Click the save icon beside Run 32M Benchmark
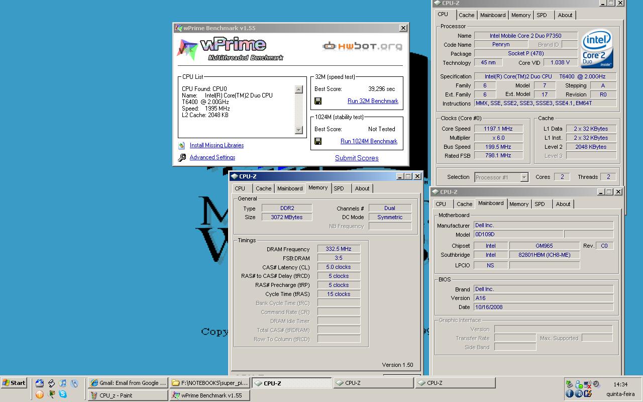The image size is (643, 402). [318, 101]
